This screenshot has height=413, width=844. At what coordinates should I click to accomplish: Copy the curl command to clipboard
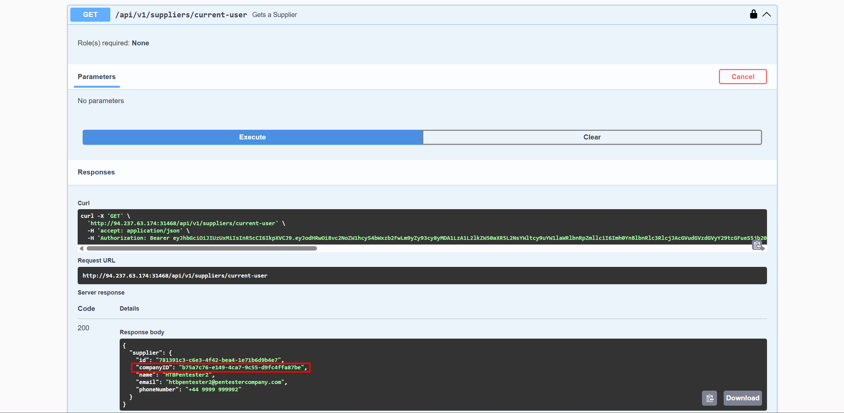pyautogui.click(x=757, y=245)
